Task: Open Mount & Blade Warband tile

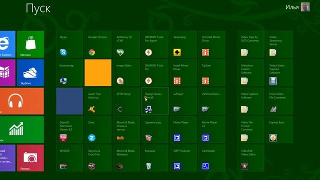Action: pyautogui.click(x=126, y=158)
